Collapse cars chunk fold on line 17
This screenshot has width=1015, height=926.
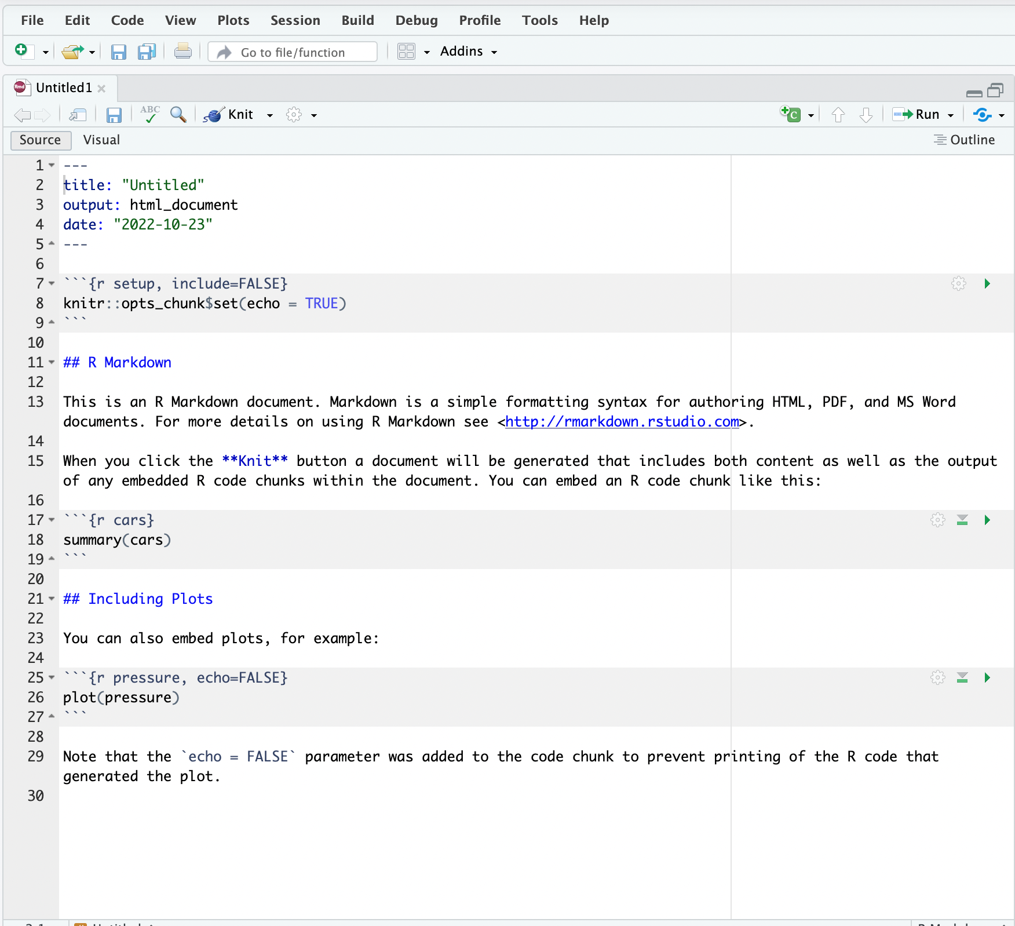pos(52,520)
